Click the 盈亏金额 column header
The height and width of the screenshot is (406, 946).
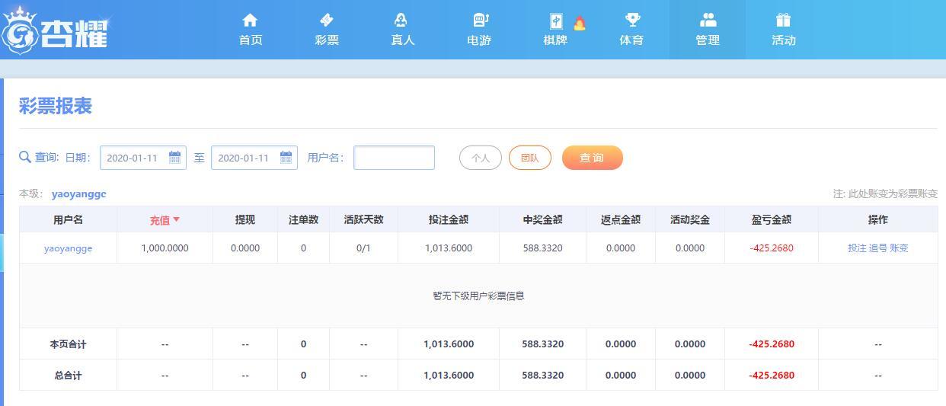(772, 219)
